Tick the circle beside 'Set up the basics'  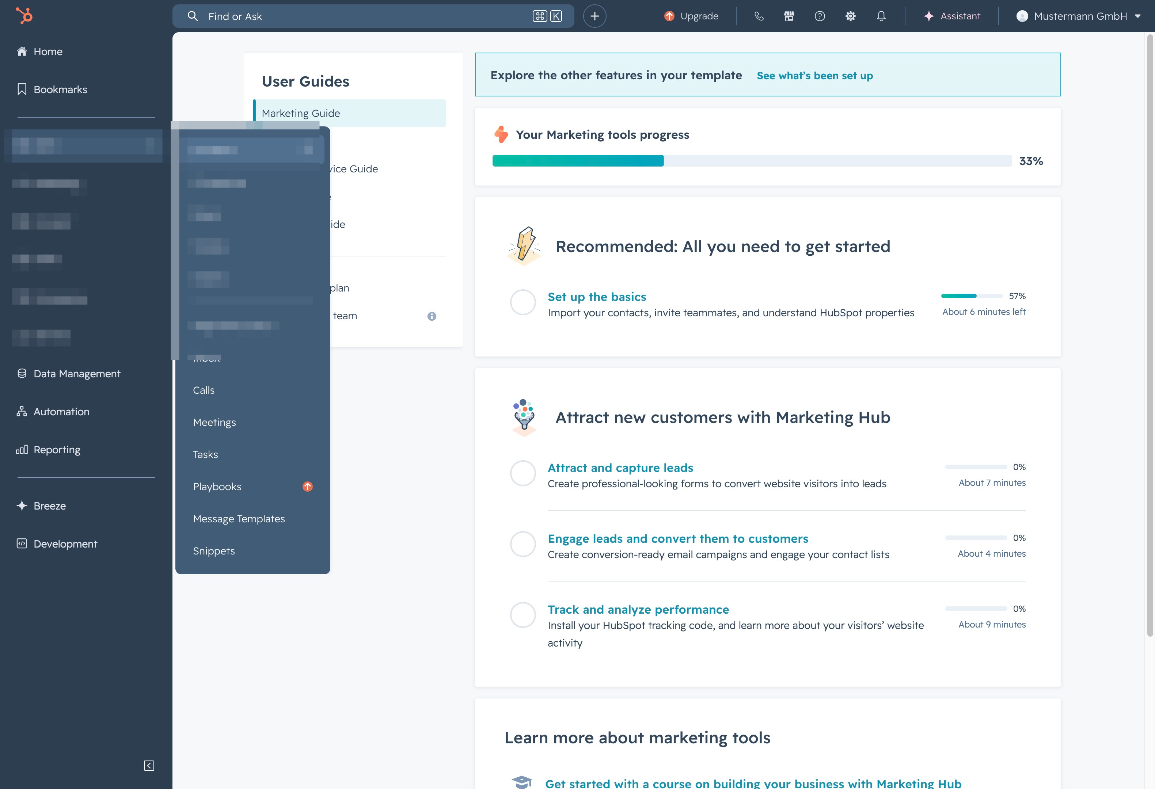[x=523, y=302]
